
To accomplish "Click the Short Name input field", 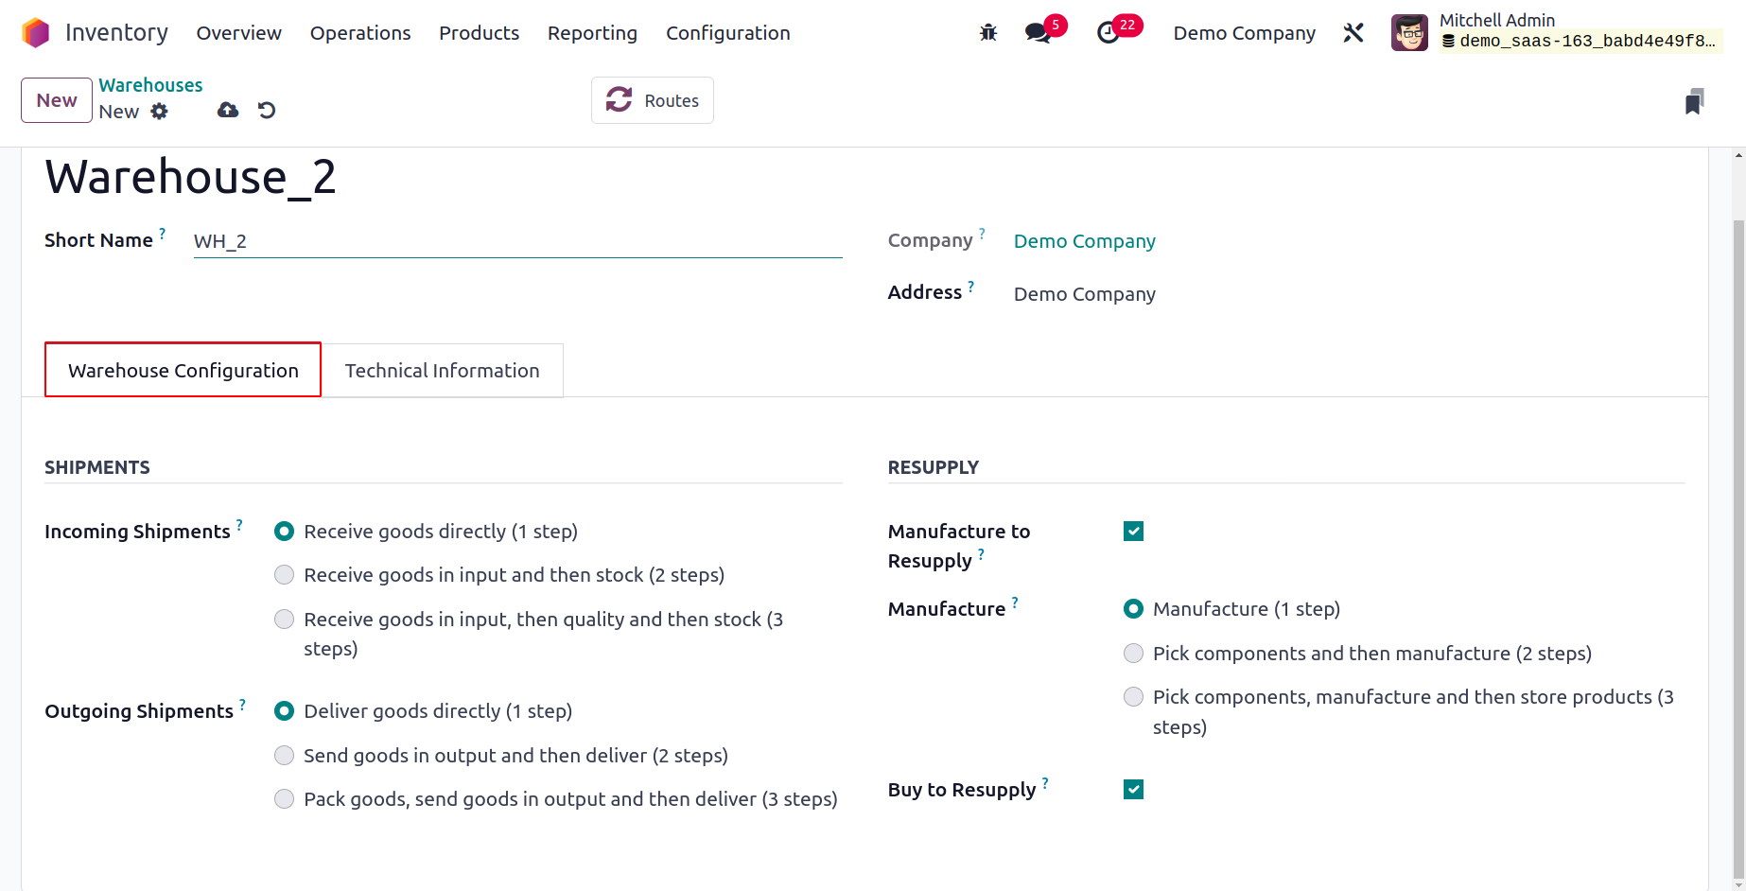I will tap(517, 241).
